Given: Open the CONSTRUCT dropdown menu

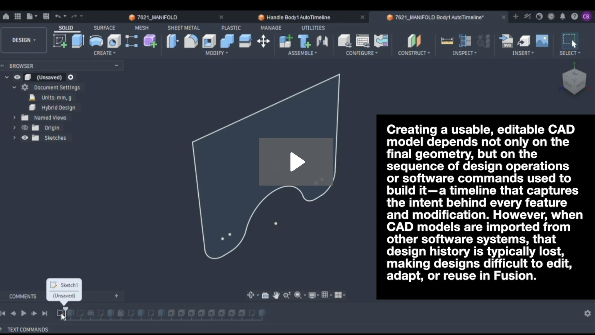Looking at the screenshot, I should pyautogui.click(x=414, y=53).
